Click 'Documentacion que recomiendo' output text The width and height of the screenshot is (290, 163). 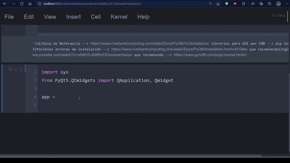[x=134, y=55]
